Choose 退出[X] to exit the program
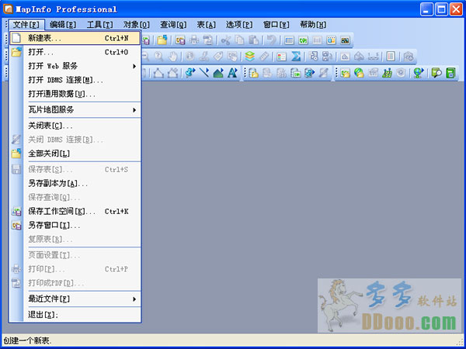This screenshot has width=466, height=349. tap(75, 315)
